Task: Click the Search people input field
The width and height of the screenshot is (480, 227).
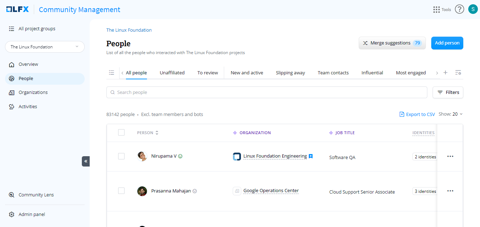Action: (267, 93)
